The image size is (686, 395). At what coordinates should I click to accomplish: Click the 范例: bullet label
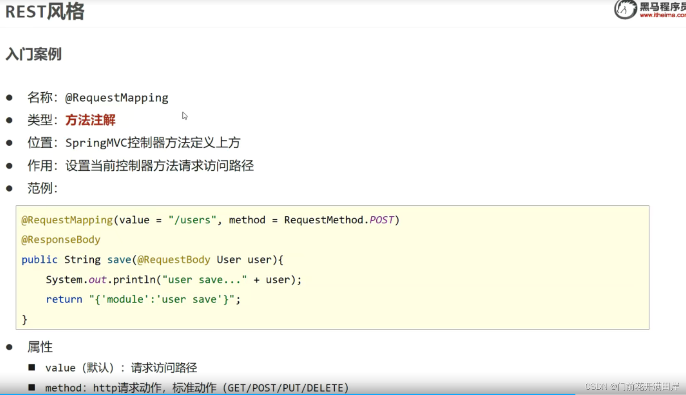[x=42, y=188]
